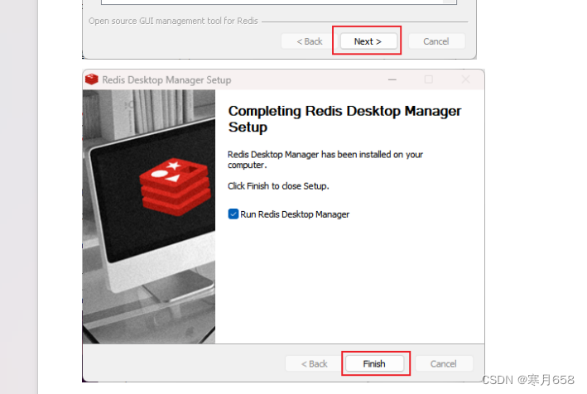587x394 pixels.
Task: Click the Redis icon in the title bar
Action: pyautogui.click(x=91, y=79)
